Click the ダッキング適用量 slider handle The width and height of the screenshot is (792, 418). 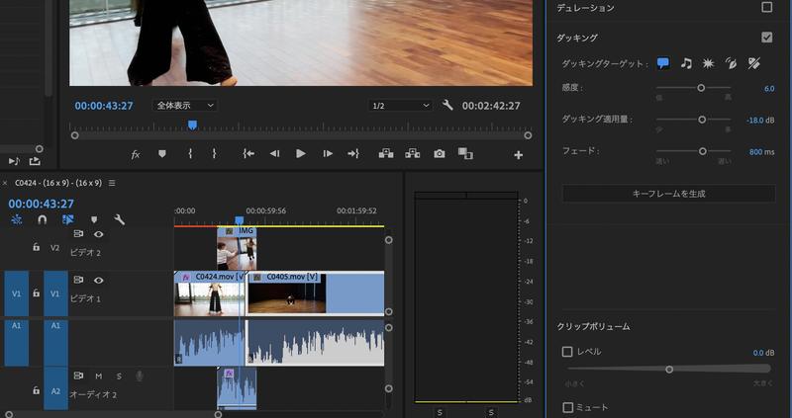pos(701,120)
